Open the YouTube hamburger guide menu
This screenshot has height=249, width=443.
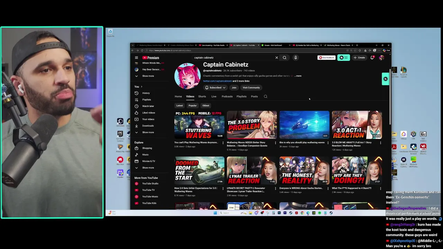click(136, 58)
